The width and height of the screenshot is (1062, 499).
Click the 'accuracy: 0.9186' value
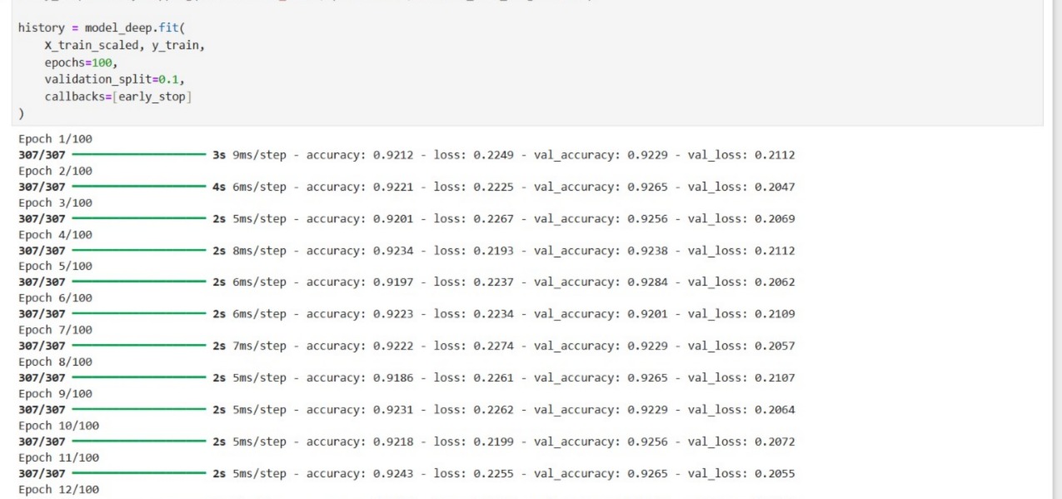click(x=360, y=378)
